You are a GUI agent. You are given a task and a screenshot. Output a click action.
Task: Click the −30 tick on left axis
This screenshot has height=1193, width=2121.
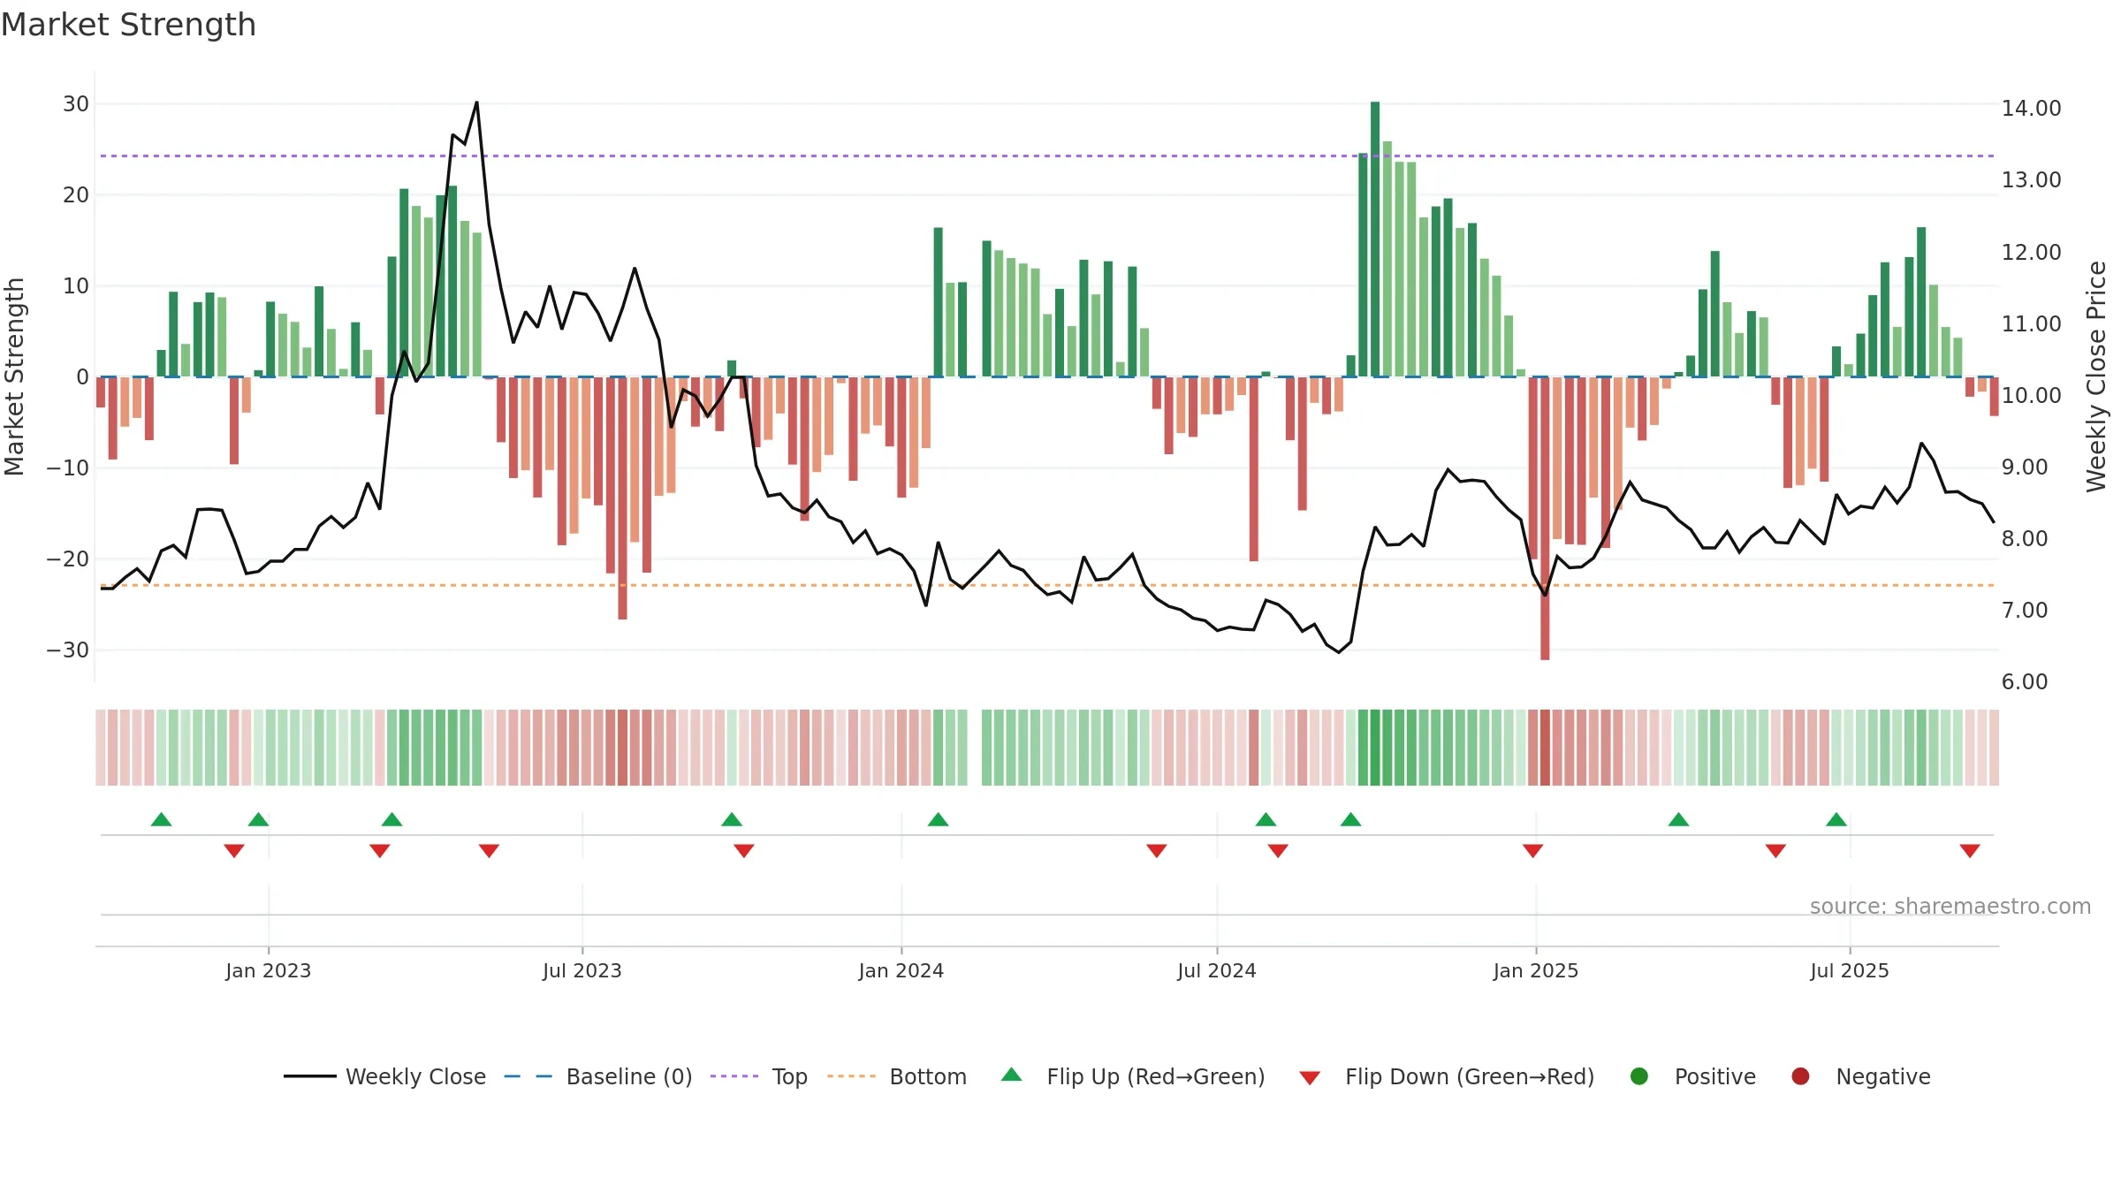click(x=68, y=650)
